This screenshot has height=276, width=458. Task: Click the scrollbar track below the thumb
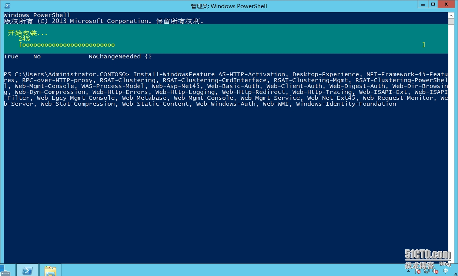(451, 148)
